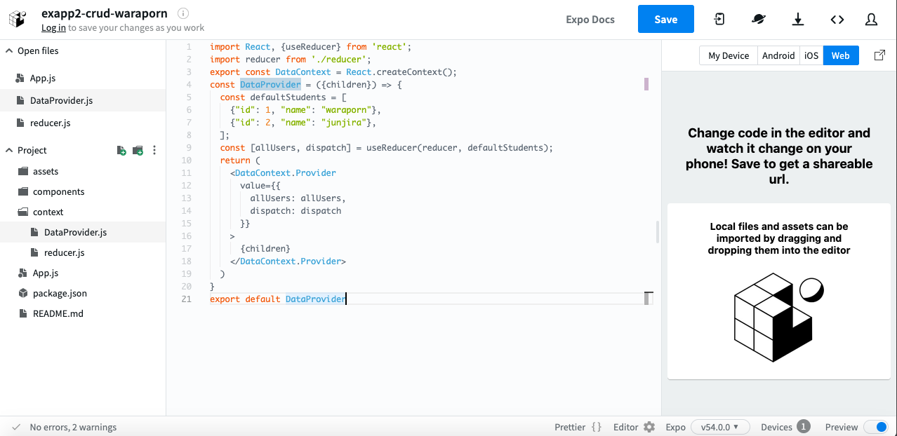Toggle the Preview switch off
Screen dimensions: 897x436
tap(876, 427)
